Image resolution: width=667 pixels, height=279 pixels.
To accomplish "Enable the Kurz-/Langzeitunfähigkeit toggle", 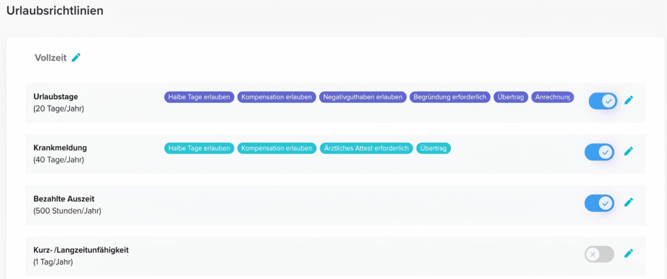I will coord(599,254).
